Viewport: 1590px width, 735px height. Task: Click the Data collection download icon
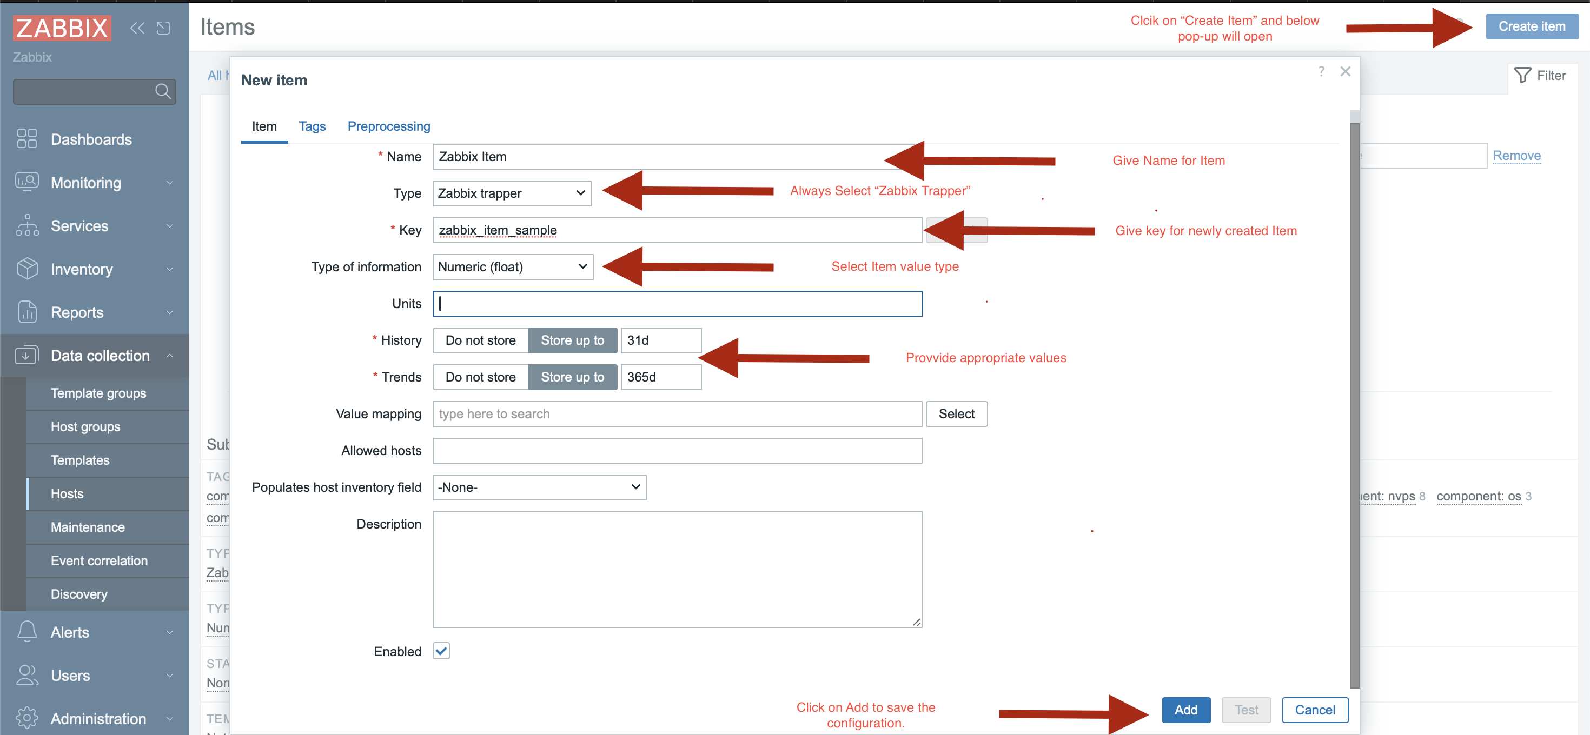pos(27,355)
